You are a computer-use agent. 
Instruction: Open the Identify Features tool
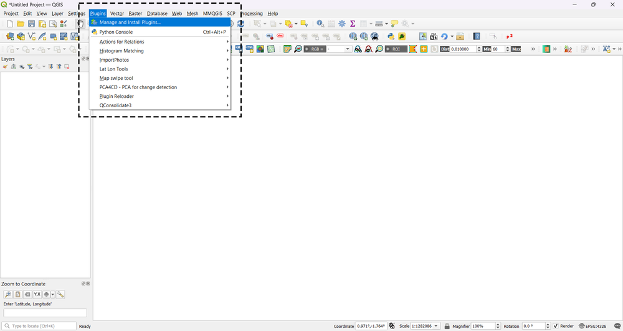tap(320, 24)
